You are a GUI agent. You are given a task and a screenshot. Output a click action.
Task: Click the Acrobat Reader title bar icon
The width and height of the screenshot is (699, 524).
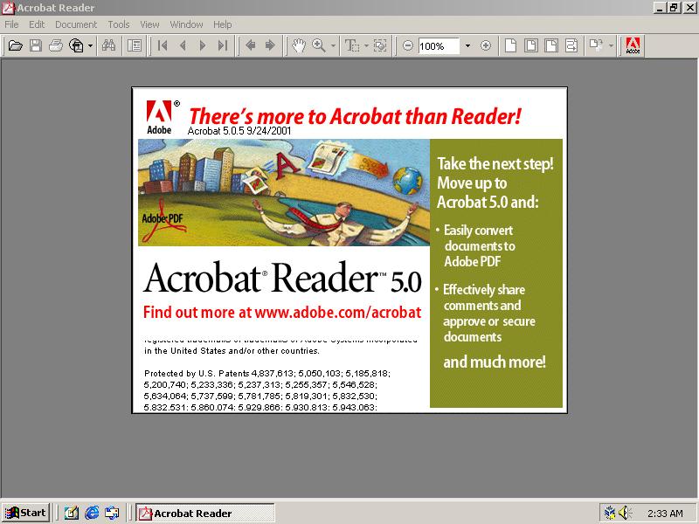pos(8,8)
